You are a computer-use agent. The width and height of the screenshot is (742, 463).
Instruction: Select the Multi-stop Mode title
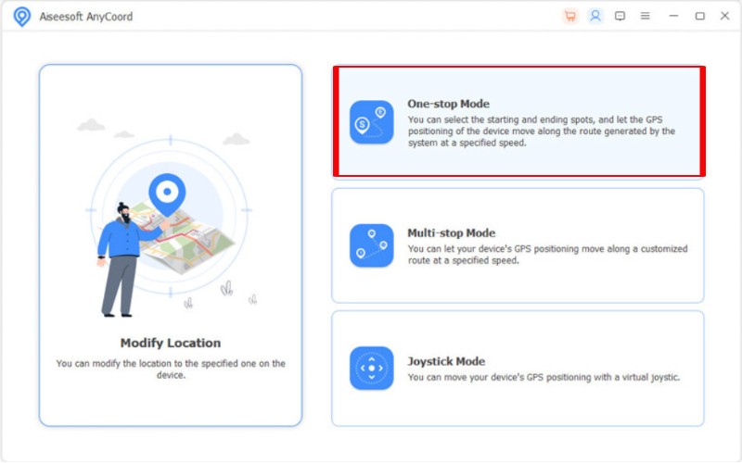pyautogui.click(x=452, y=233)
